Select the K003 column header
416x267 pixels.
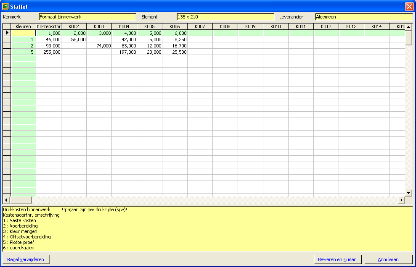pyautogui.click(x=99, y=26)
